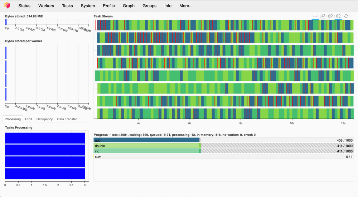This screenshot has width=358, height=197.
Task: Switch to the Occupancy tab
Action: pyautogui.click(x=44, y=119)
